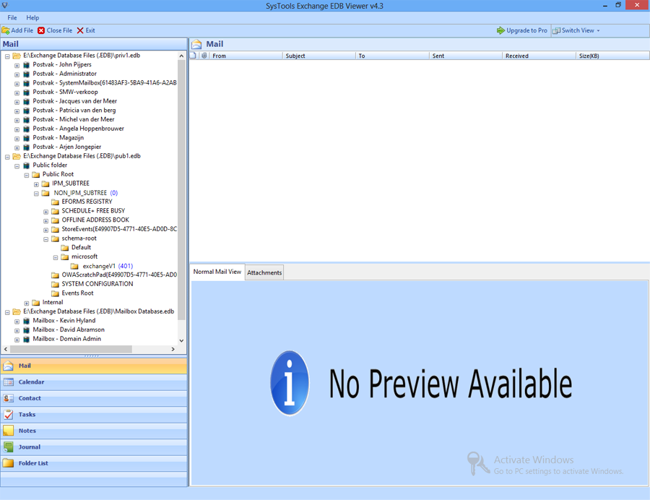Select Mailbox - Domain Admin
The height and width of the screenshot is (500, 650).
(x=66, y=339)
